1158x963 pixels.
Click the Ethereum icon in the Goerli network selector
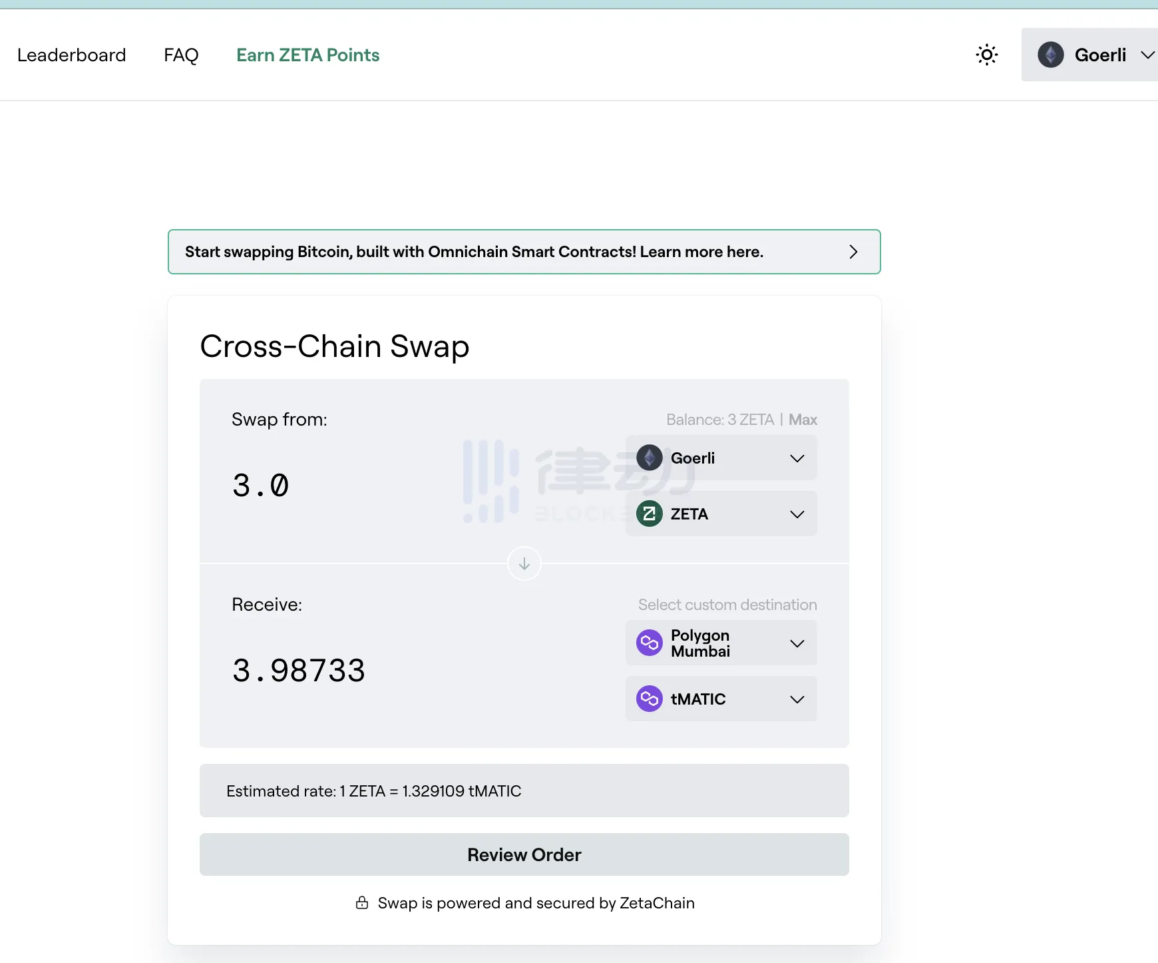[x=649, y=458]
